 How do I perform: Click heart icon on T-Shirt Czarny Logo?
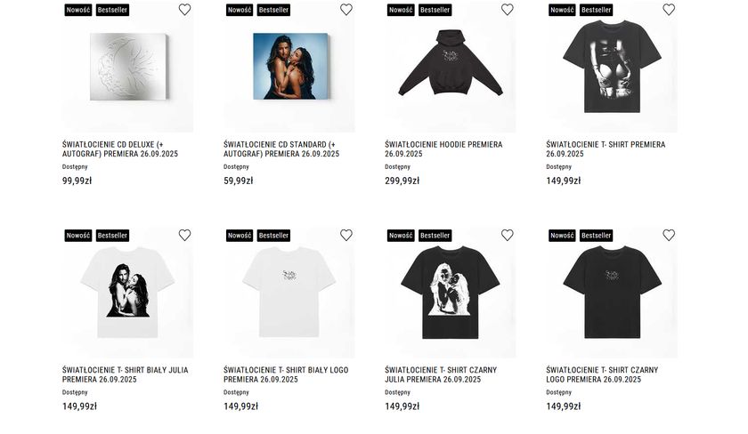coord(669,235)
